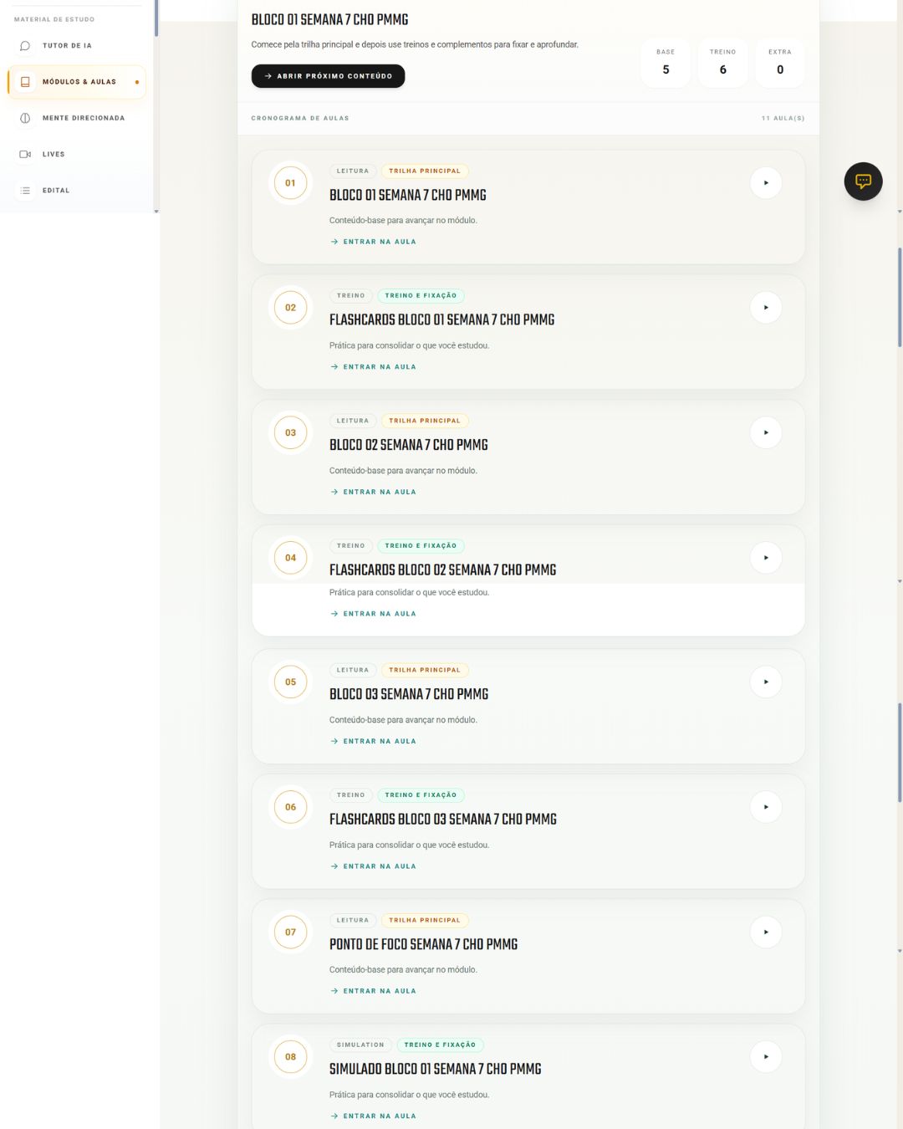The height and width of the screenshot is (1129, 903).
Task: Click Simulation tag on lesson 08
Action: pos(360,1045)
